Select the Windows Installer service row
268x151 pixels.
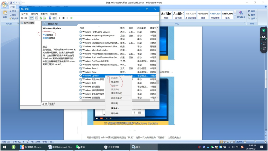click(x=118, y=39)
